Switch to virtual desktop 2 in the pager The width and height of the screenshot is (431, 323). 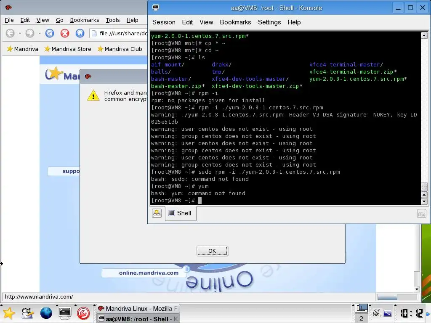361,319
